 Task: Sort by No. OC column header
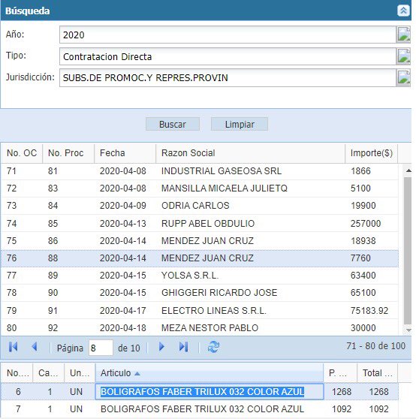22,153
